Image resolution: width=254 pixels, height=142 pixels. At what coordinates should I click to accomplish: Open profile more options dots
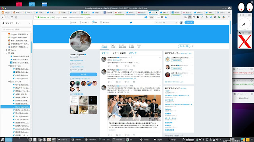tap(192, 47)
